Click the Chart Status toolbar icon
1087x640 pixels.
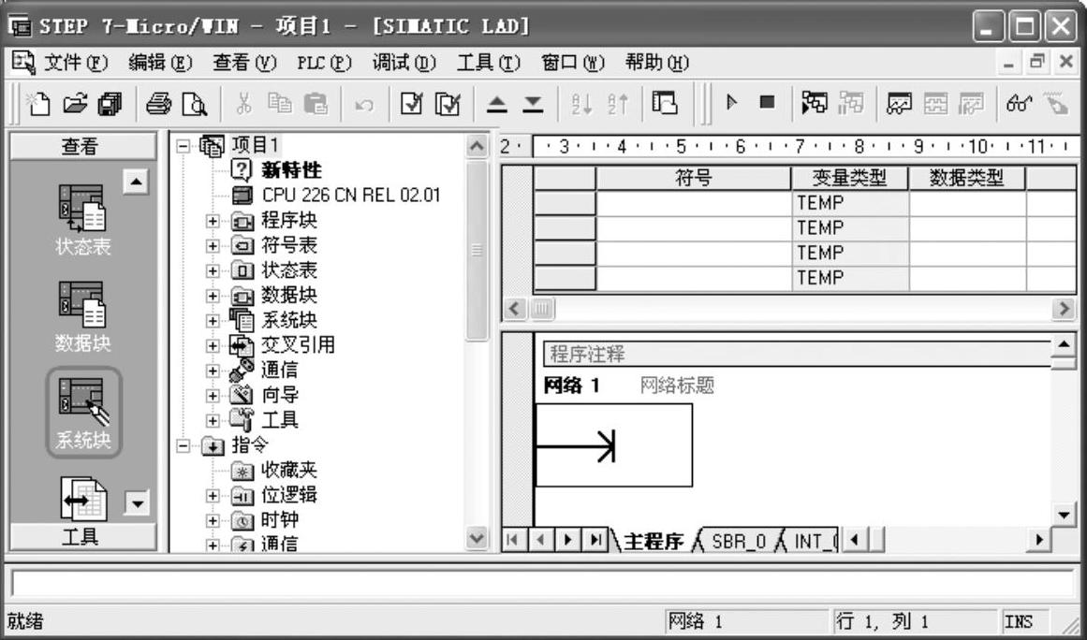coord(899,104)
